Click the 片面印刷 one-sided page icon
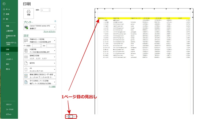The image size is (198, 119). (26, 51)
